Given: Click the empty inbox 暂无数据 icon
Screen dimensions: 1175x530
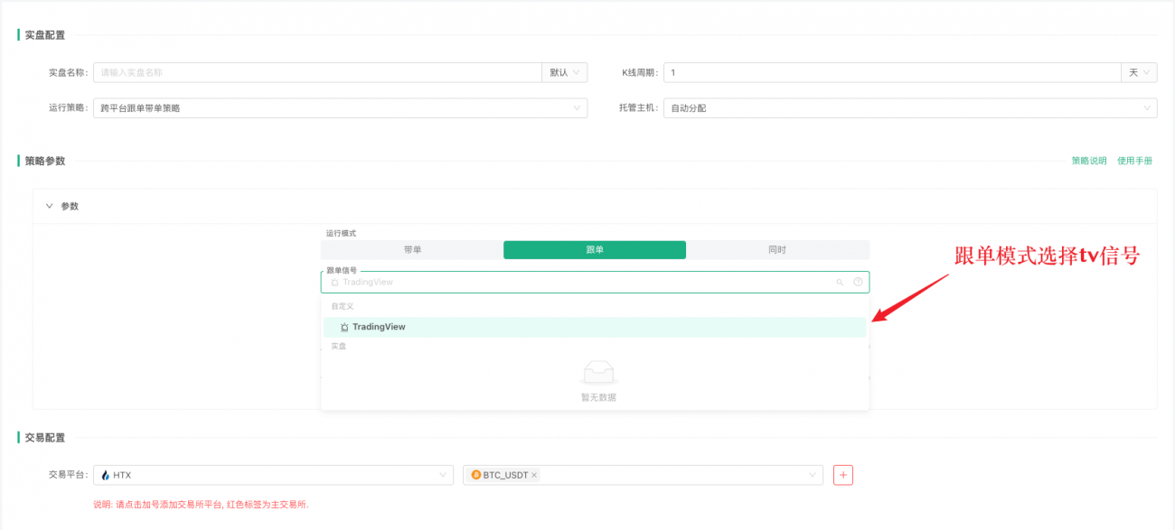Looking at the screenshot, I should 598,372.
